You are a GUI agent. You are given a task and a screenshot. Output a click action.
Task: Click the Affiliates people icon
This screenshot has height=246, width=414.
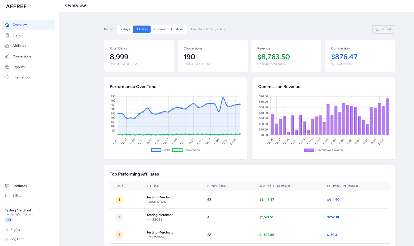point(7,46)
